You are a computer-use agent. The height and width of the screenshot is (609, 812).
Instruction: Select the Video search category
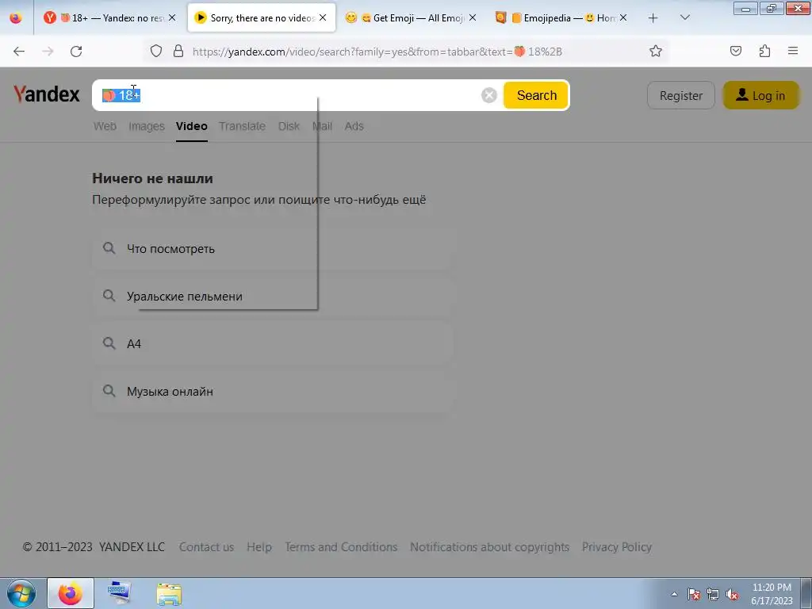pyautogui.click(x=192, y=126)
